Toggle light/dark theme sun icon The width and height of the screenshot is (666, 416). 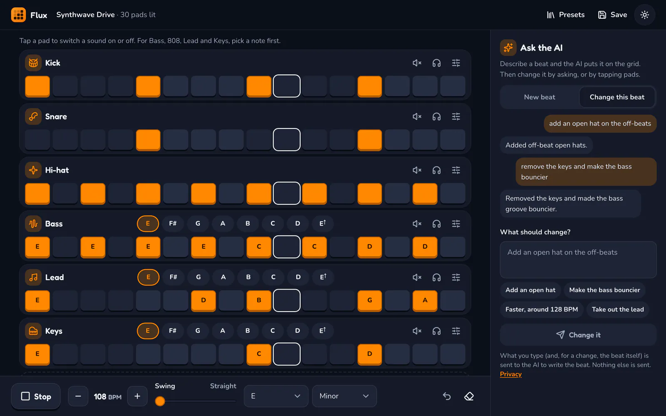tap(645, 15)
